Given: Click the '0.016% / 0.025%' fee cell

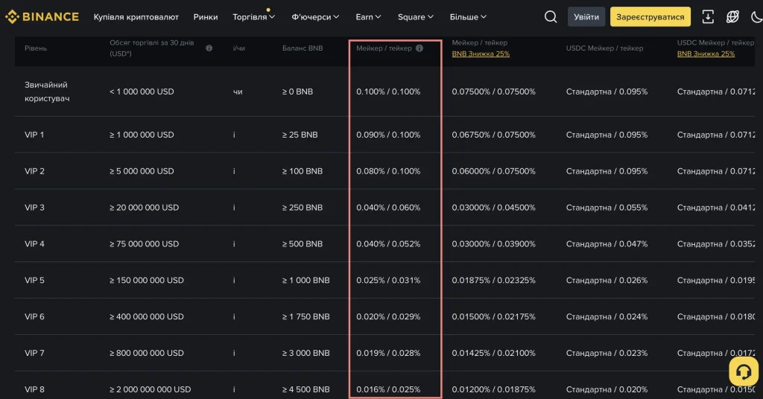Looking at the screenshot, I should point(388,389).
